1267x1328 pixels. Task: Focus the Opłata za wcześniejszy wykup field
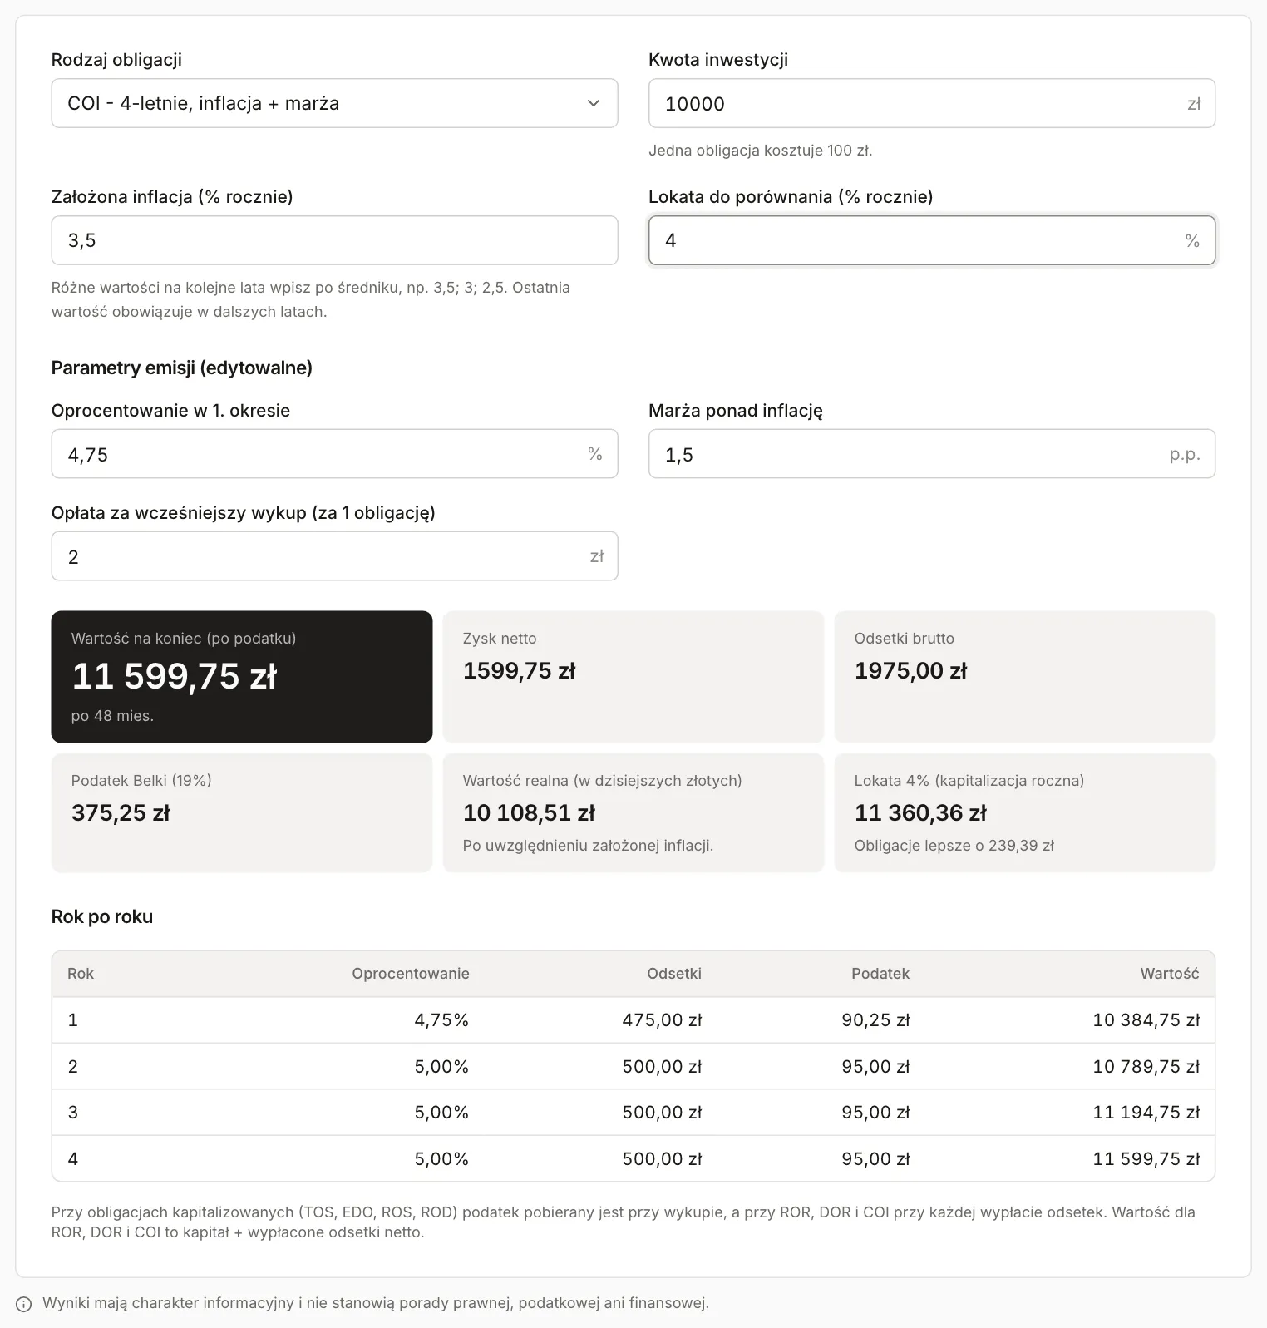point(334,556)
